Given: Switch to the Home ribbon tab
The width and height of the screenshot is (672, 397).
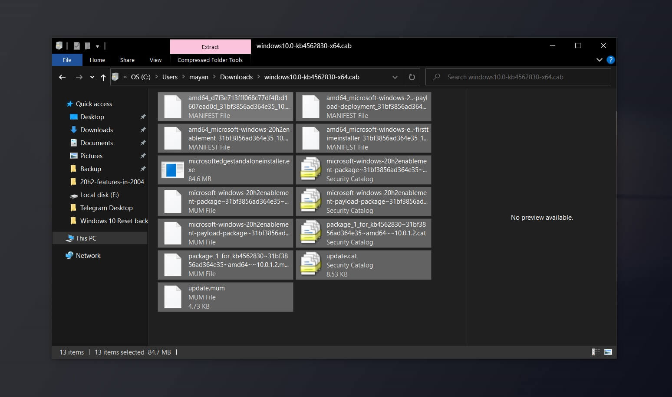Looking at the screenshot, I should pyautogui.click(x=97, y=60).
